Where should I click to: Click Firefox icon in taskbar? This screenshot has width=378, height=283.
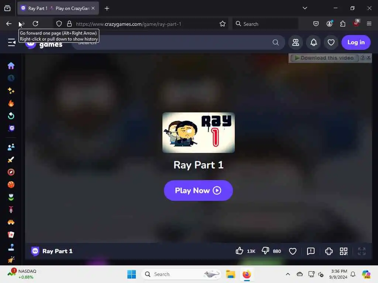(247, 274)
